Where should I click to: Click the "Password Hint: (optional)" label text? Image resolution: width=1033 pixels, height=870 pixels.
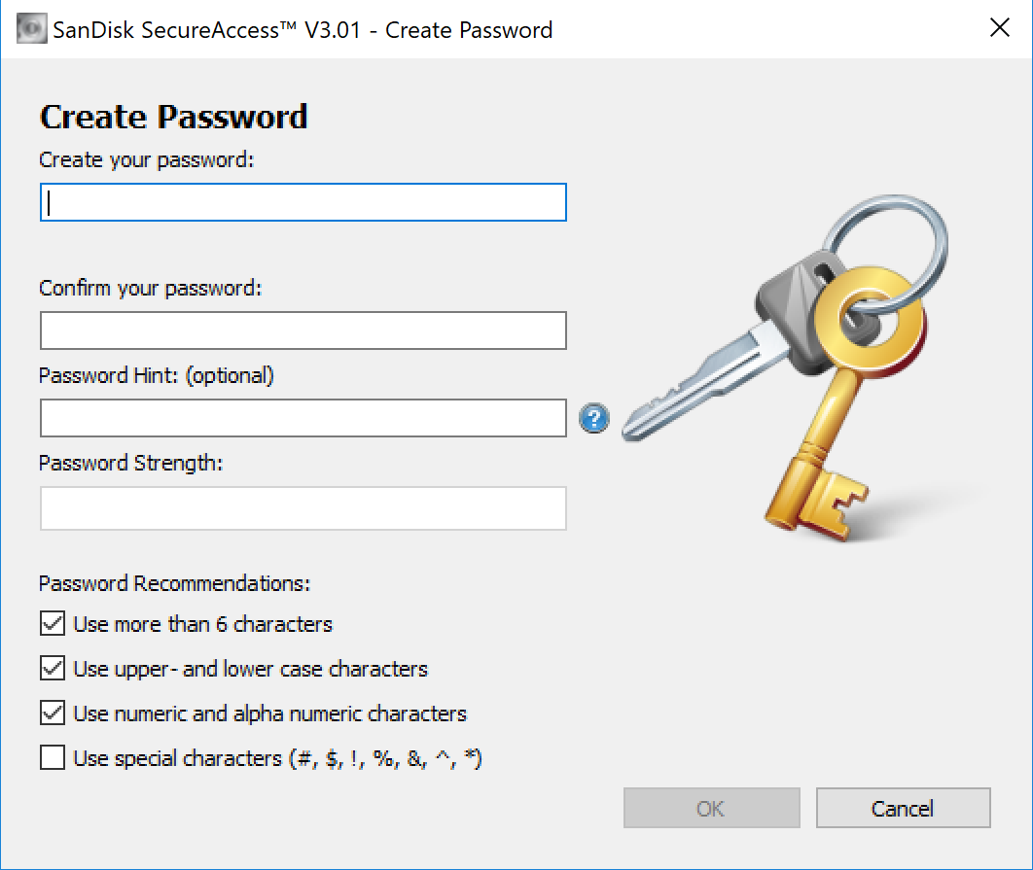[x=157, y=375]
